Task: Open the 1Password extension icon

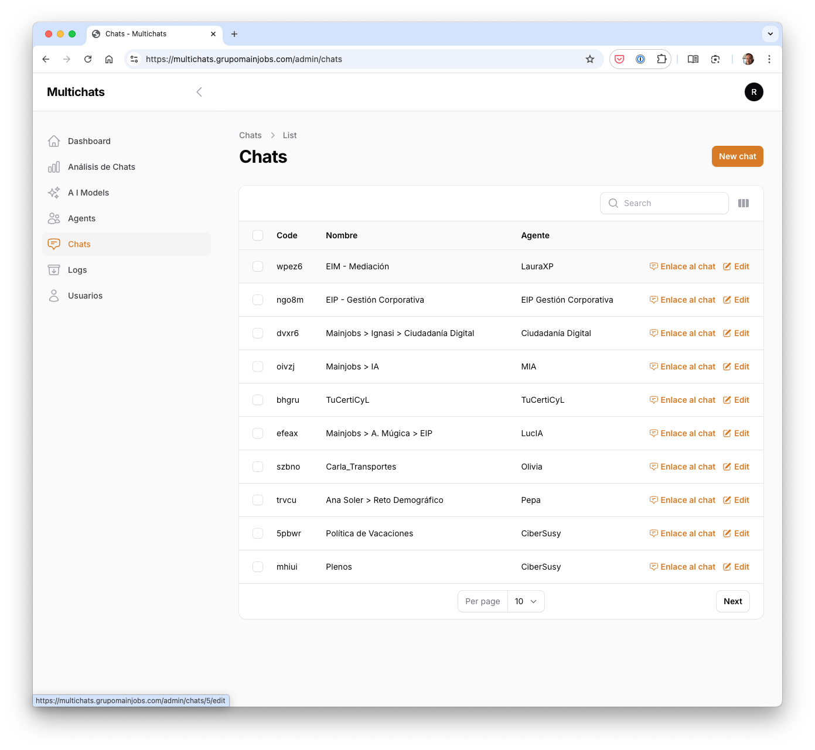Action: [640, 59]
